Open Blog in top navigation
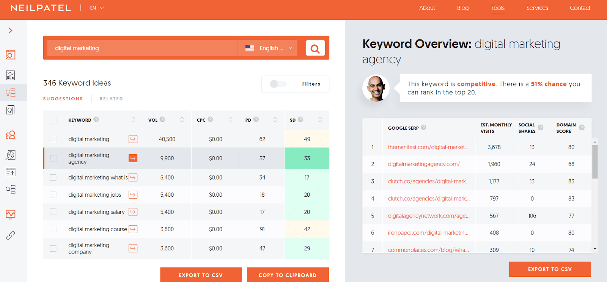This screenshot has width=607, height=282. point(463,8)
